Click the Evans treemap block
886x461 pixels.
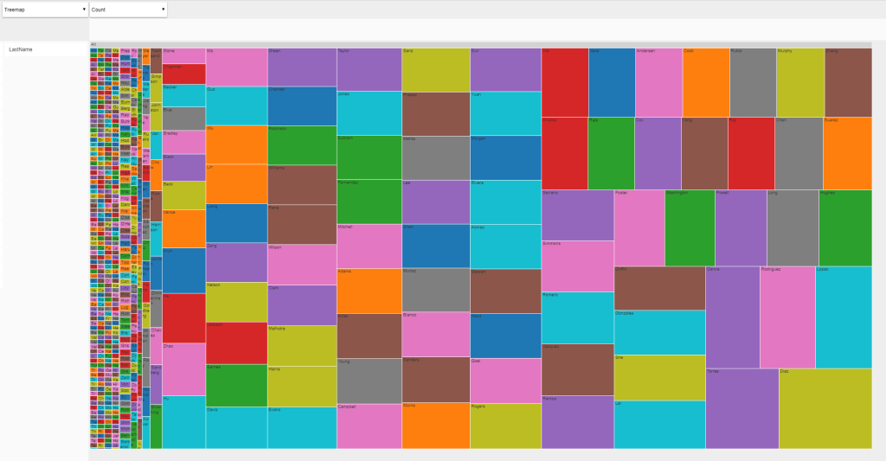301,427
